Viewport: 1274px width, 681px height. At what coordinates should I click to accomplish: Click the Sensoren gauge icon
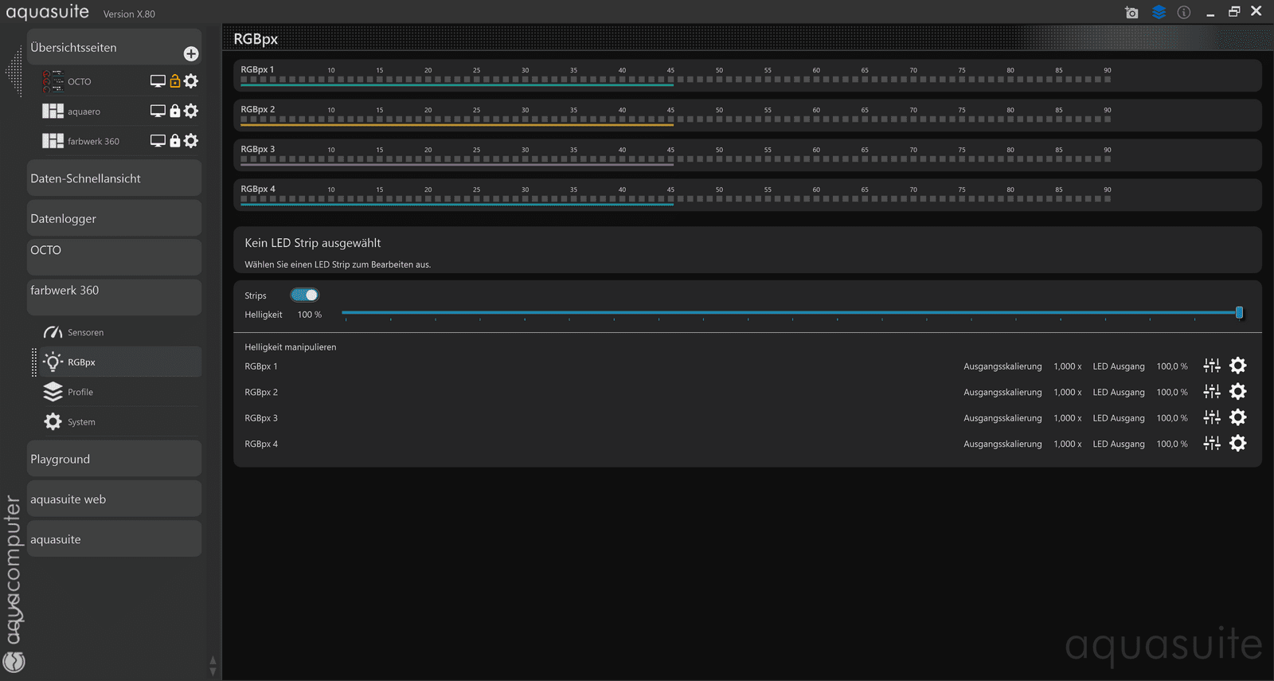tap(53, 332)
